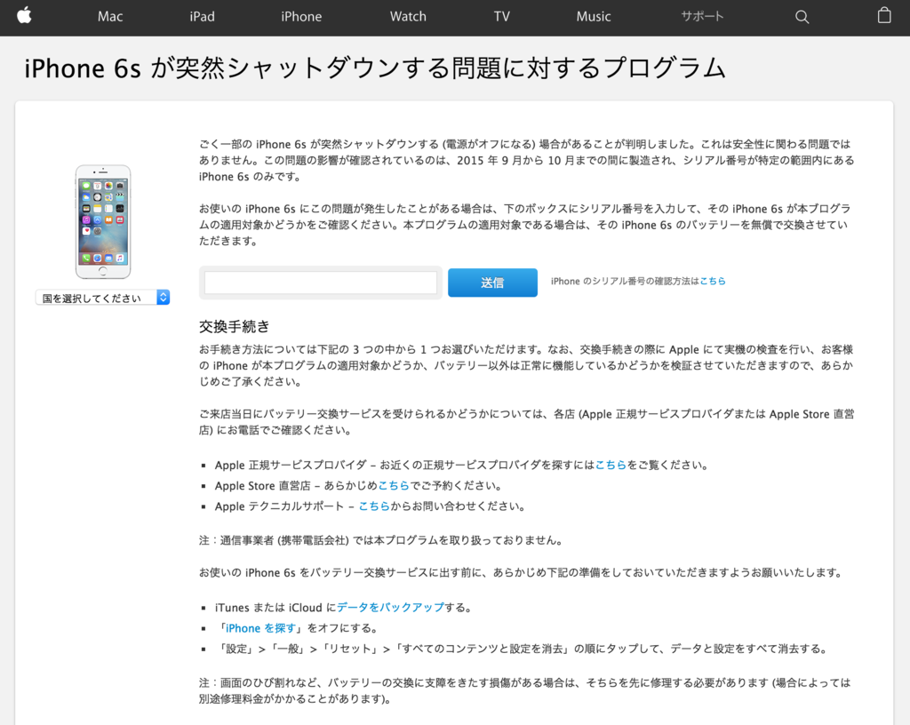The height and width of the screenshot is (725, 910).
Task: Expand the 国を選択してください country dropdown
Action: (103, 298)
